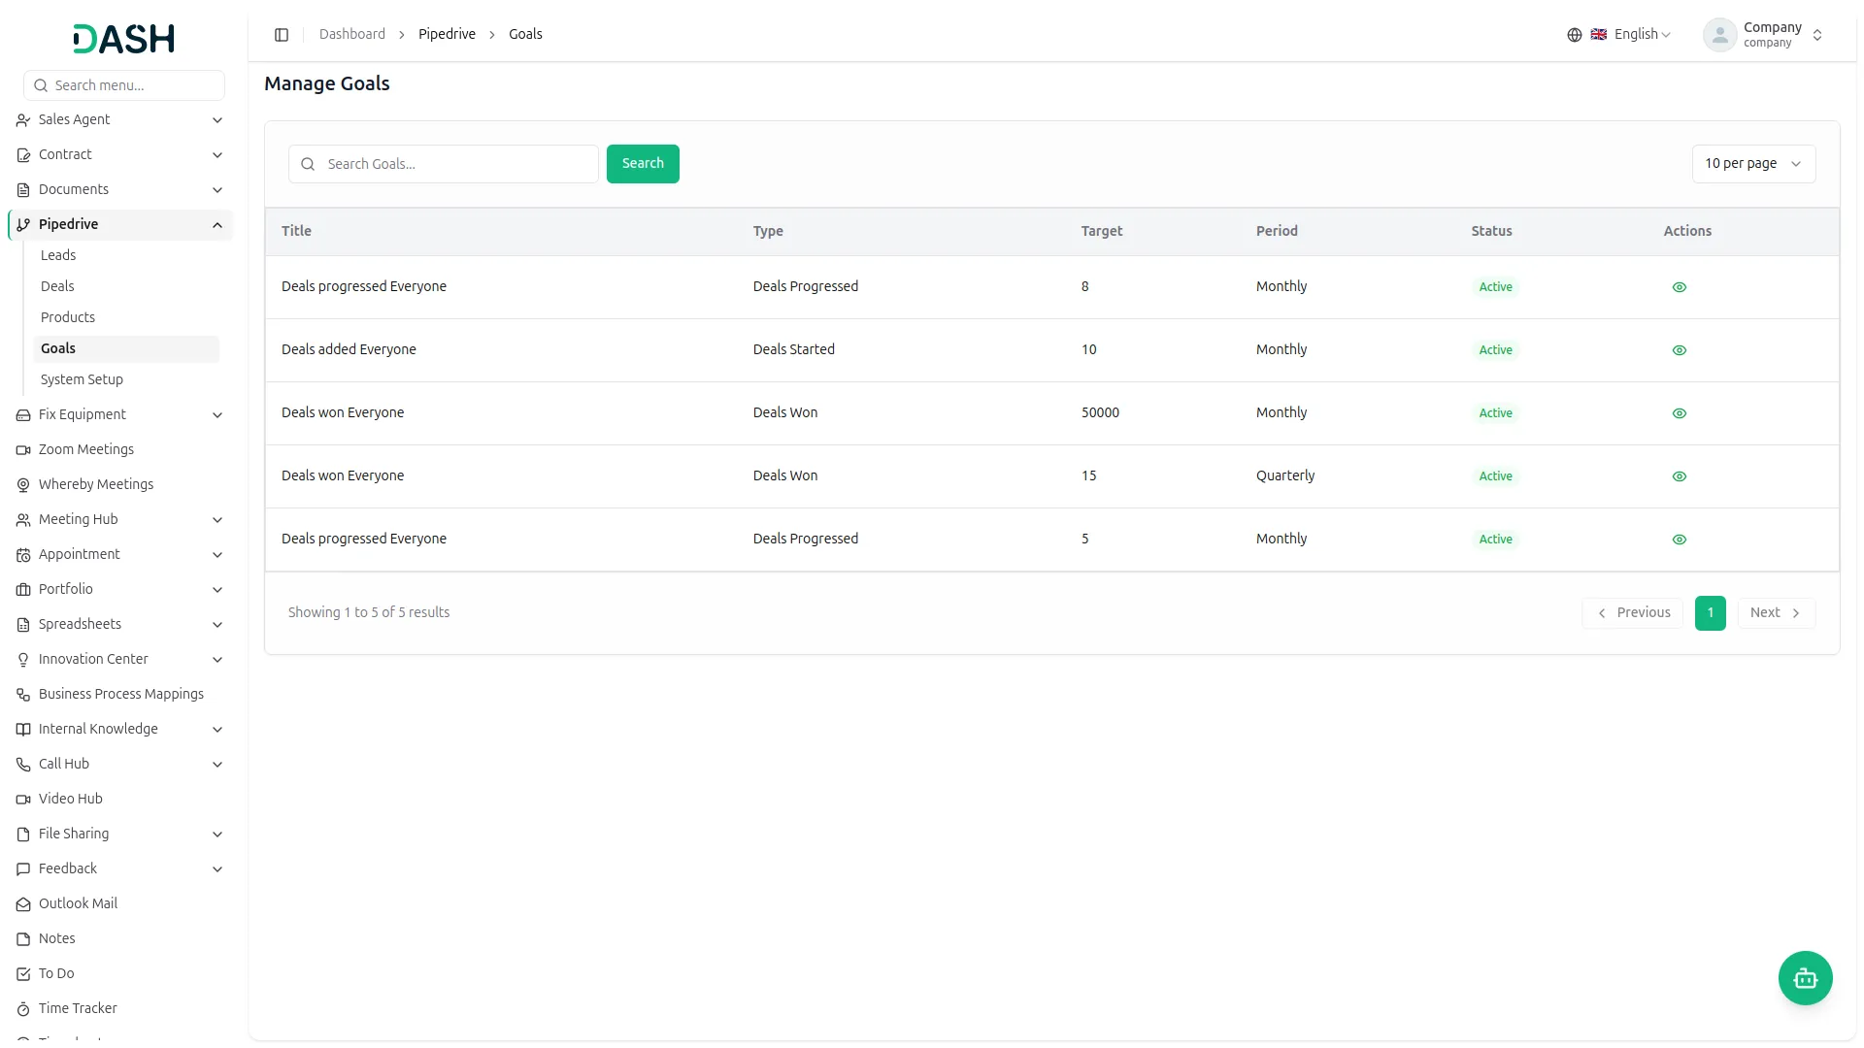
Task: Open the English language dropdown
Action: point(1631,35)
